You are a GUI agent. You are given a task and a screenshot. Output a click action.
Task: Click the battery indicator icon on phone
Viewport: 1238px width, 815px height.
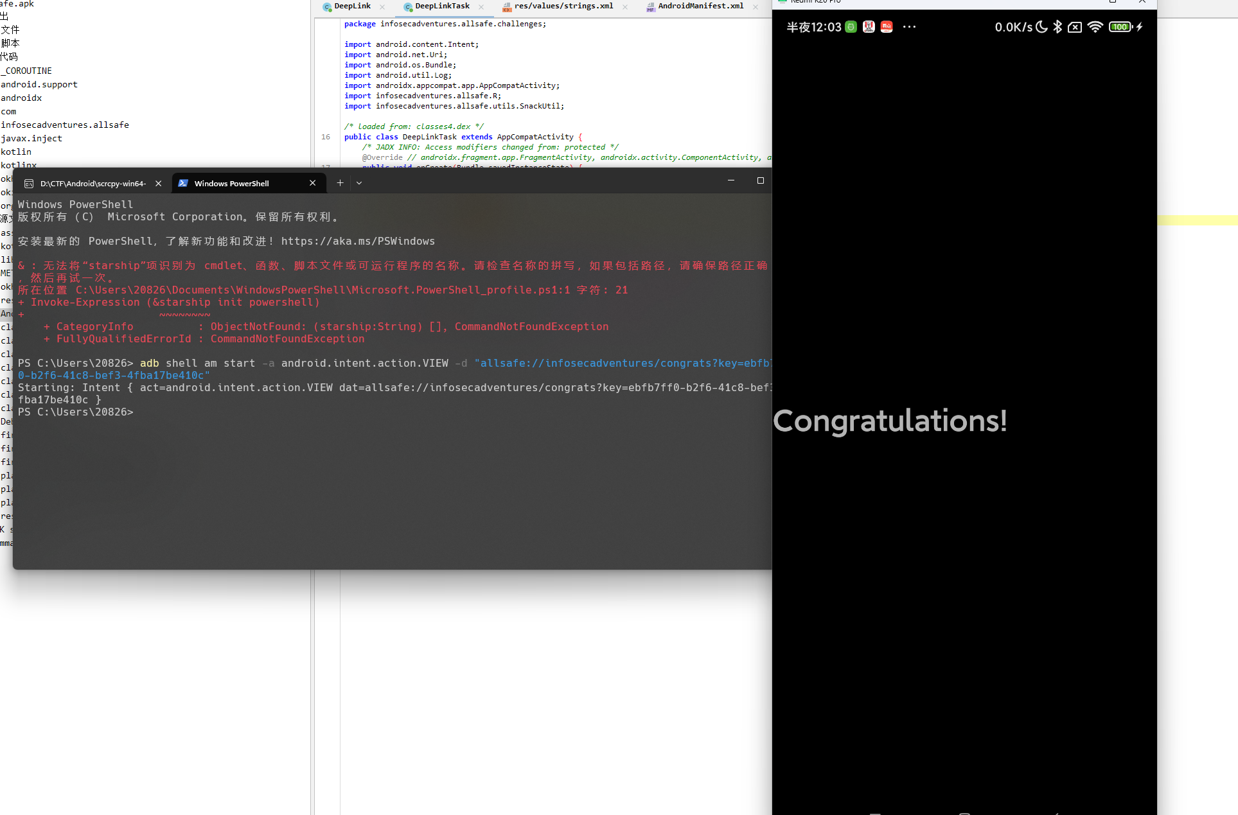tap(1120, 27)
